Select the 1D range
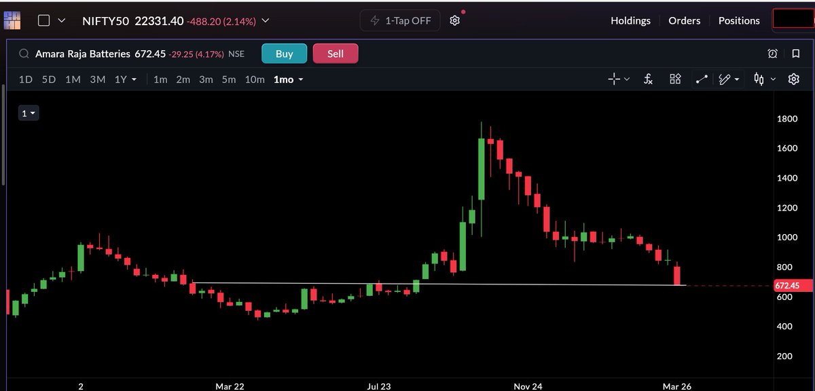The height and width of the screenshot is (391, 815). (25, 79)
